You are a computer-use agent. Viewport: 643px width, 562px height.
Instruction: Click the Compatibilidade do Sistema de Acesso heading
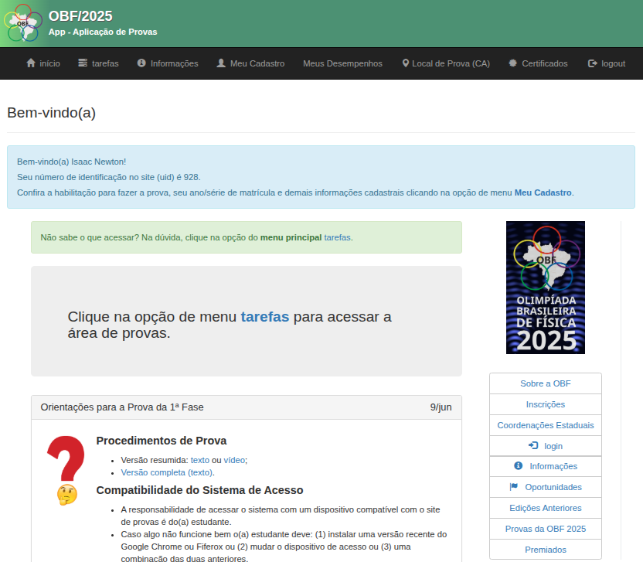199,490
